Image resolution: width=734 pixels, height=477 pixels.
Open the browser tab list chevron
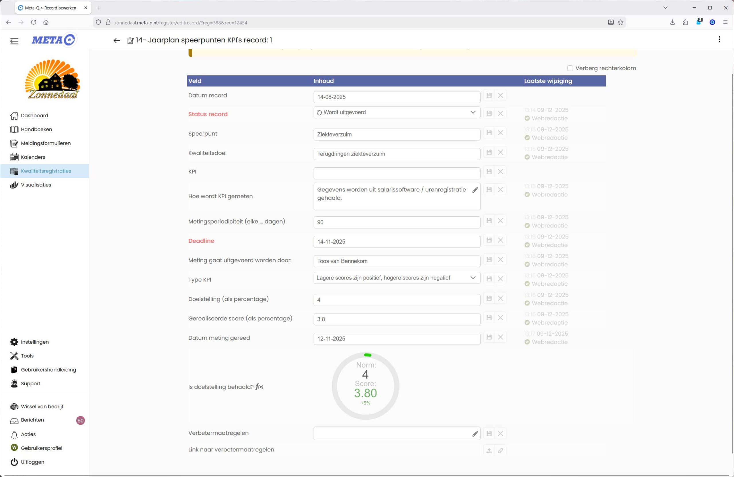coord(665,8)
